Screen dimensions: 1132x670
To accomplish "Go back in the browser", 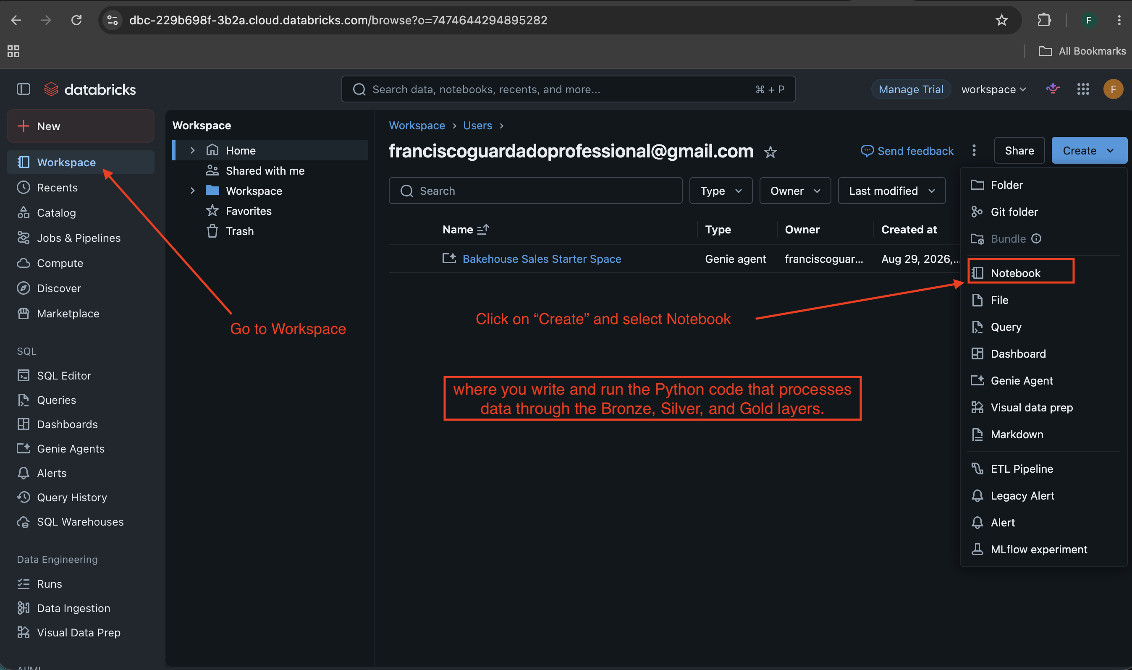I will click(16, 20).
